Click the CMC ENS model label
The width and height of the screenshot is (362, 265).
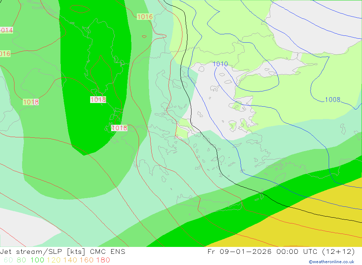pos(108,252)
